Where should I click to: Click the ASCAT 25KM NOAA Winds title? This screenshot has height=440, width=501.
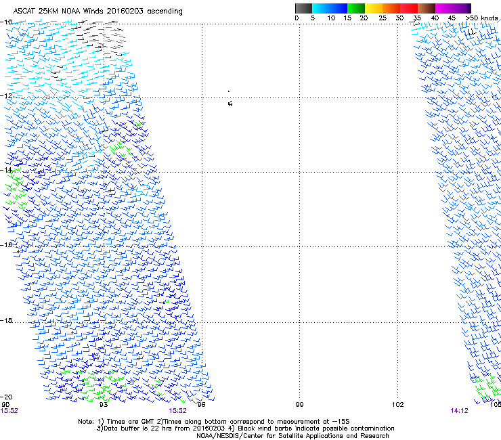coord(97,11)
